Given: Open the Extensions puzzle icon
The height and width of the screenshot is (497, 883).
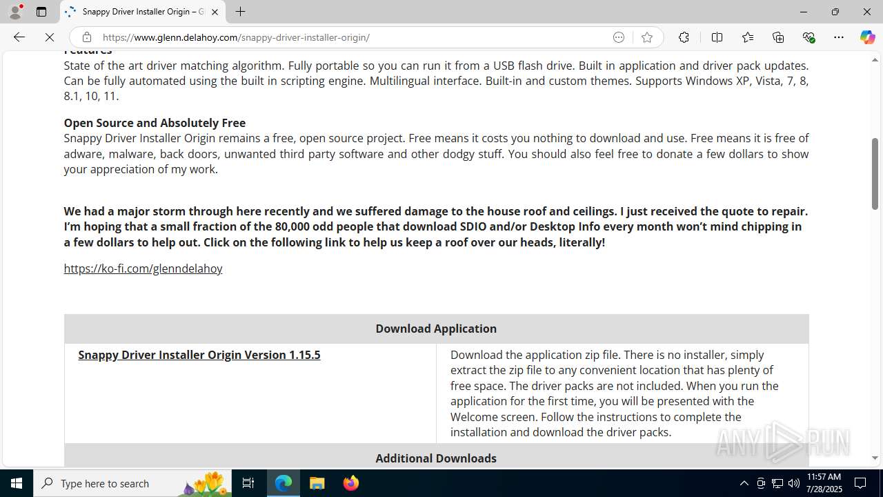Looking at the screenshot, I should [x=684, y=37].
